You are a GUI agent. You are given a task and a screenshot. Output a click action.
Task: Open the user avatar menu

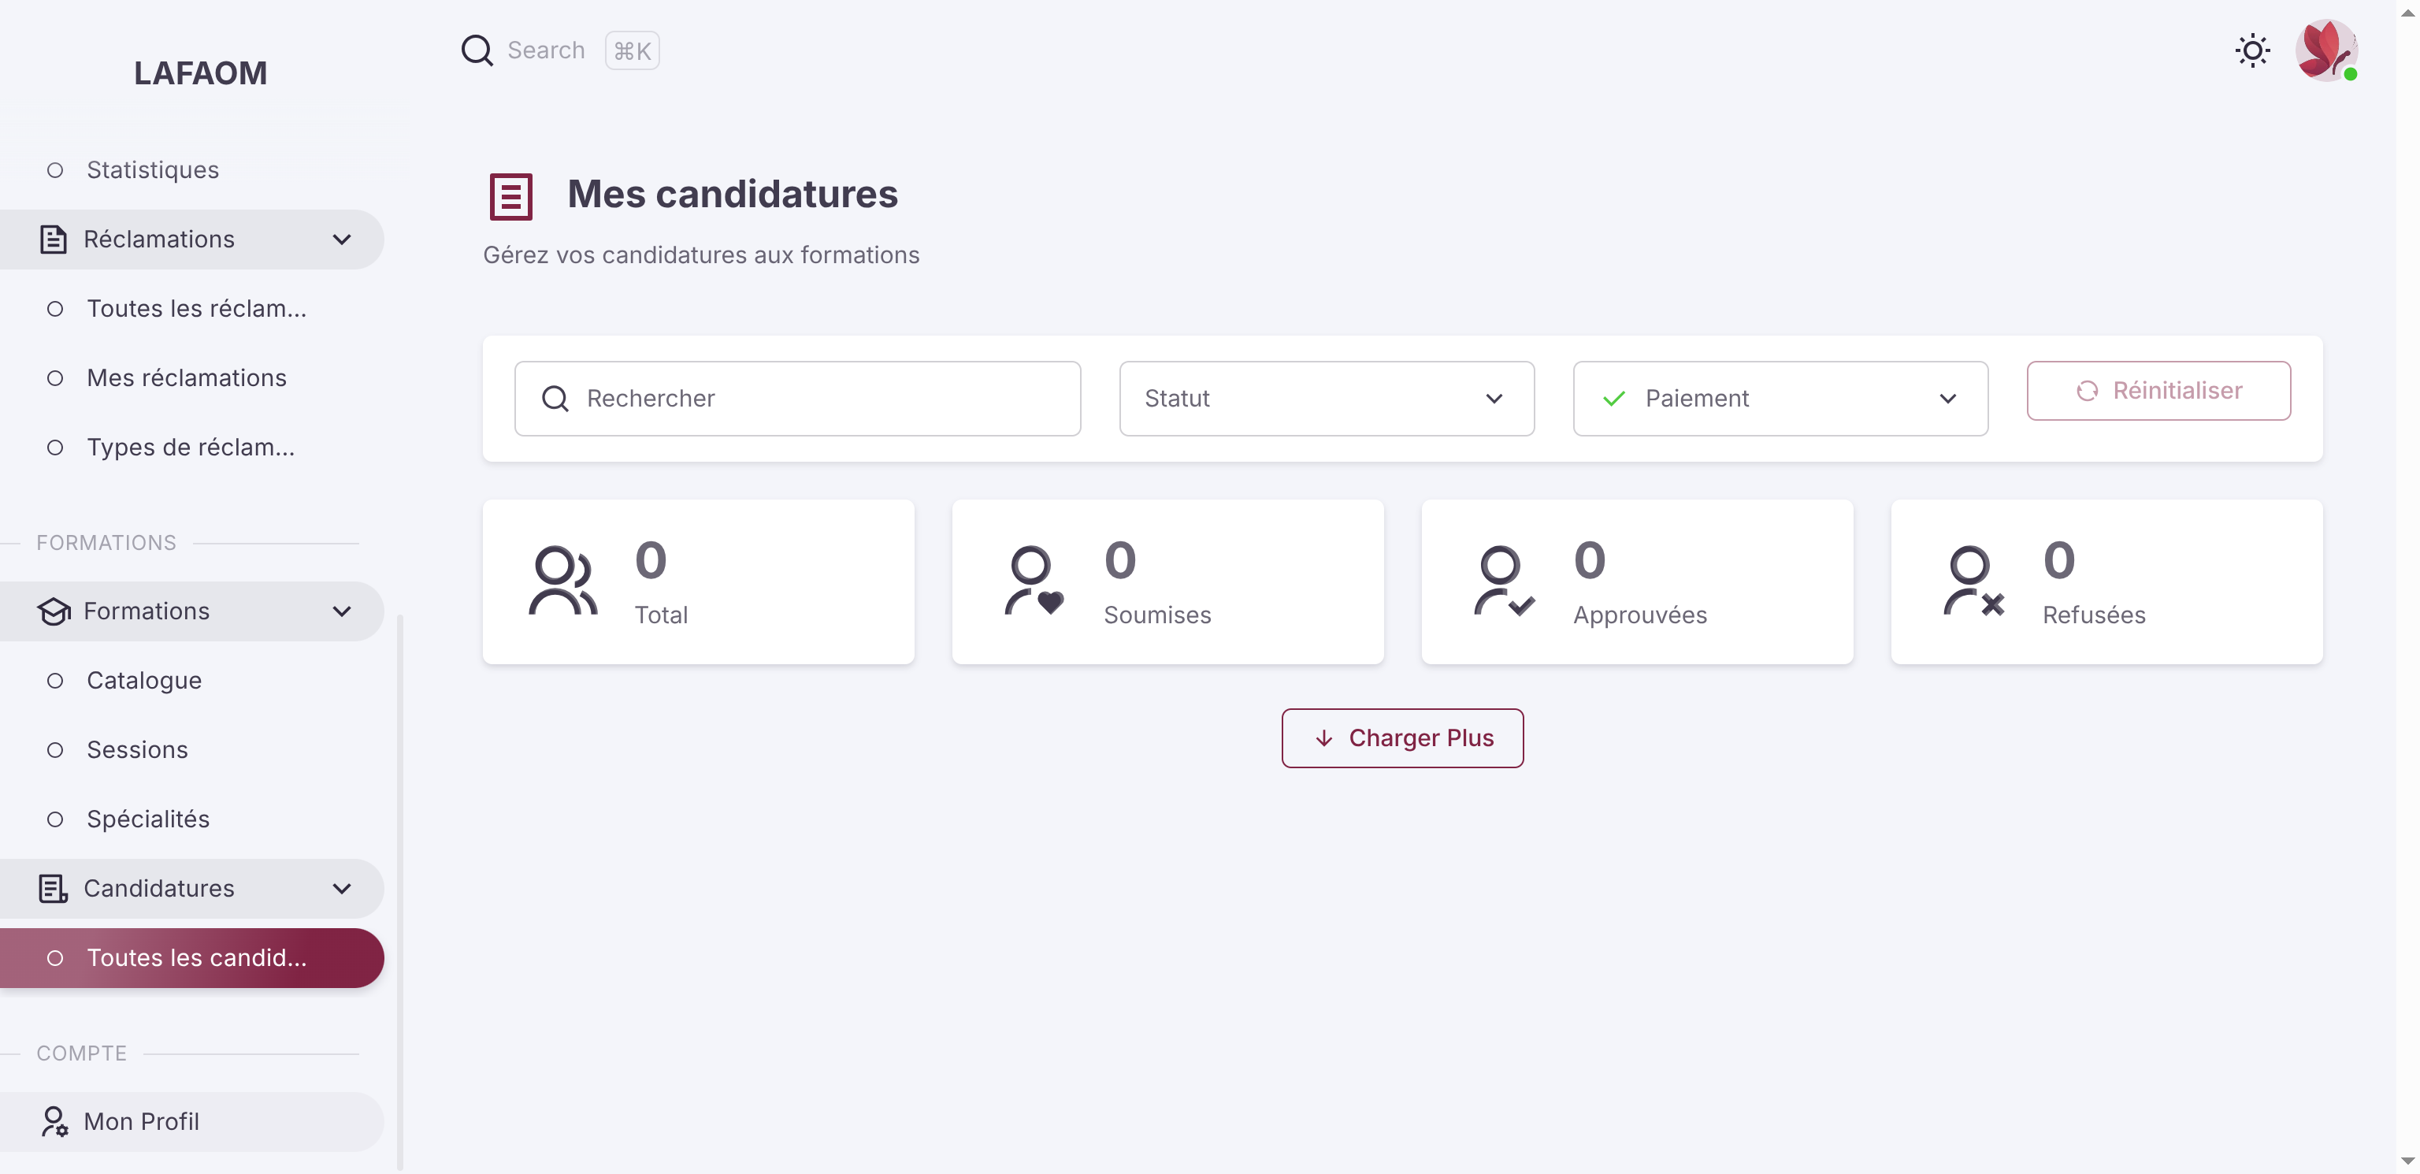click(2326, 50)
